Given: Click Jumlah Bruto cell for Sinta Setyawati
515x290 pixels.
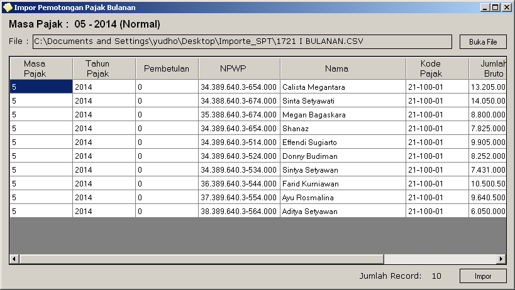Looking at the screenshot, I should 487,100.
